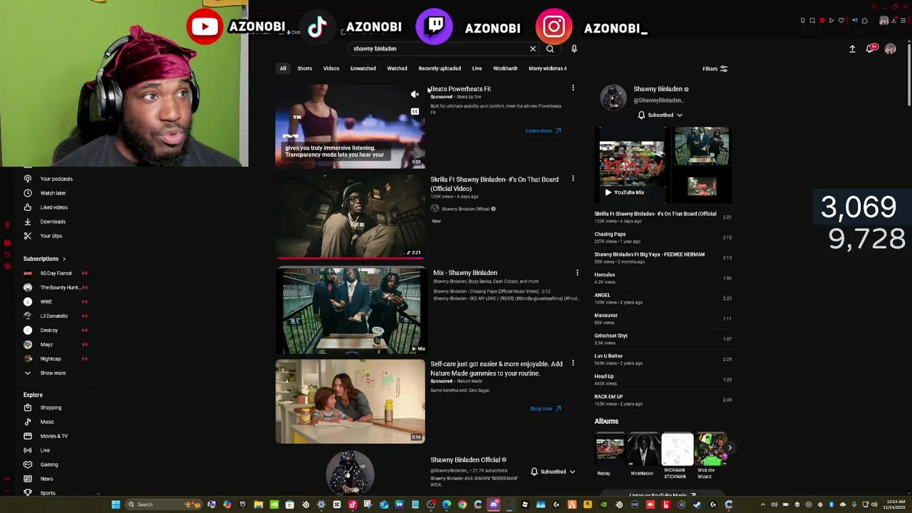Open the WWE subscription
912x513 pixels.
(46, 301)
